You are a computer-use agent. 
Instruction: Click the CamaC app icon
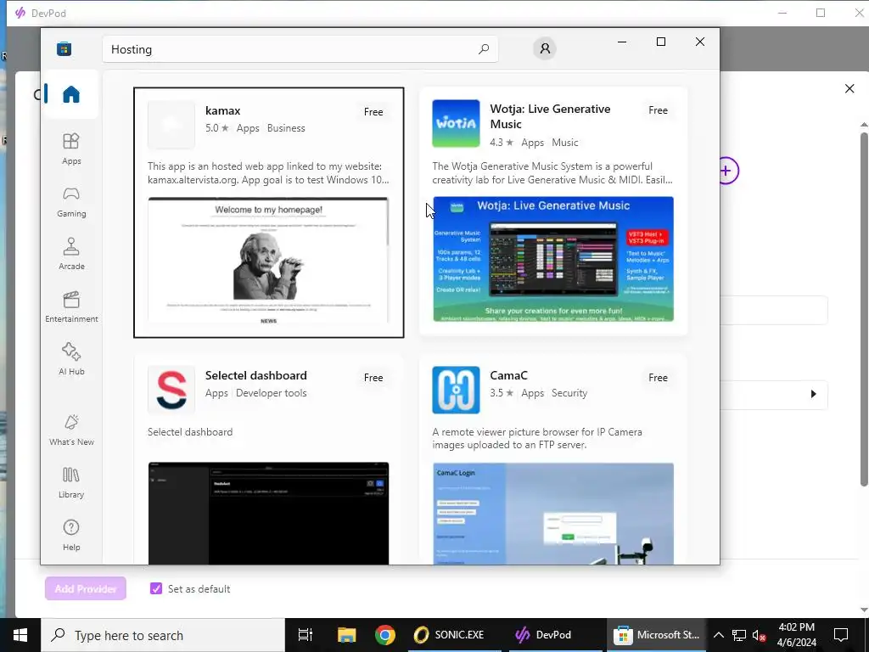point(456,390)
